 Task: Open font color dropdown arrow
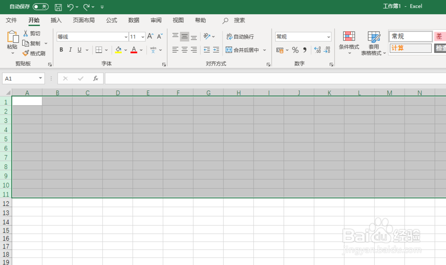pos(141,50)
